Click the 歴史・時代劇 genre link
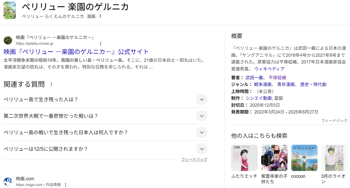The height and width of the screenshot is (188, 350). 313,84
